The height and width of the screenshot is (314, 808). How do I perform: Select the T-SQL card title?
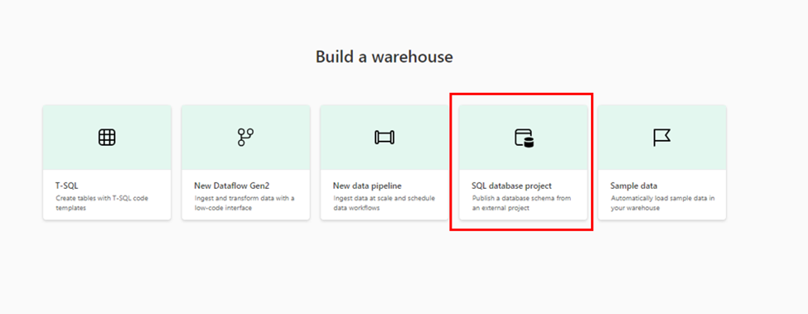(x=66, y=186)
